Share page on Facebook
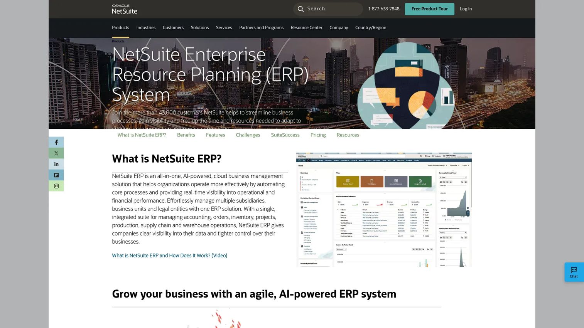 (x=56, y=142)
